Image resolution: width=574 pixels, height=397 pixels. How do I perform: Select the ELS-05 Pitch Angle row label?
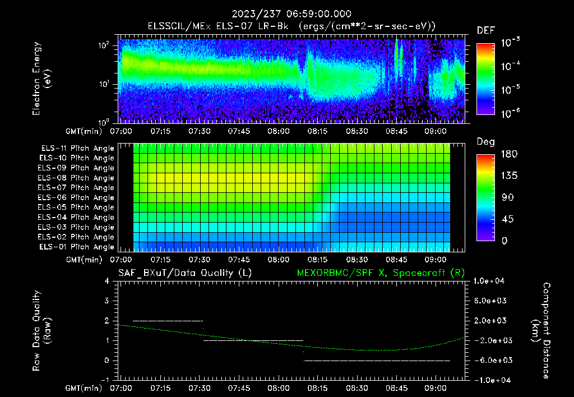click(76, 207)
